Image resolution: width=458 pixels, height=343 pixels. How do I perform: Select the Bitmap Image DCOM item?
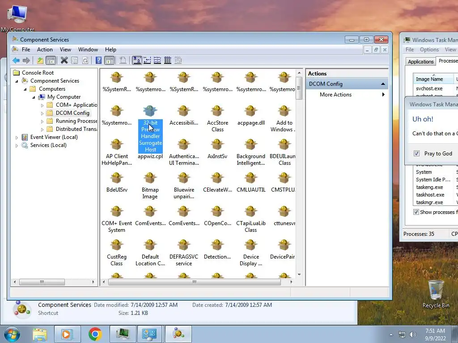click(x=150, y=186)
